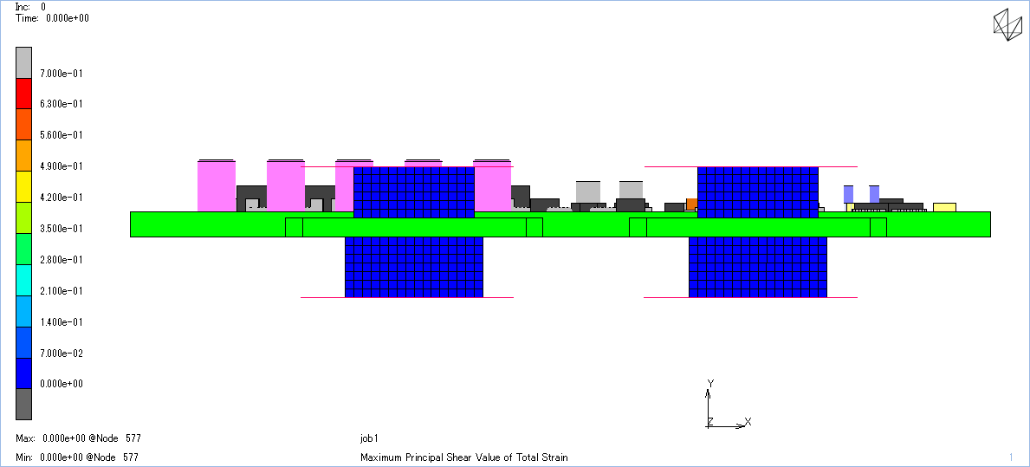Click the legend value 0.000e+00
Image resolution: width=1030 pixels, height=467 pixels.
(62, 384)
